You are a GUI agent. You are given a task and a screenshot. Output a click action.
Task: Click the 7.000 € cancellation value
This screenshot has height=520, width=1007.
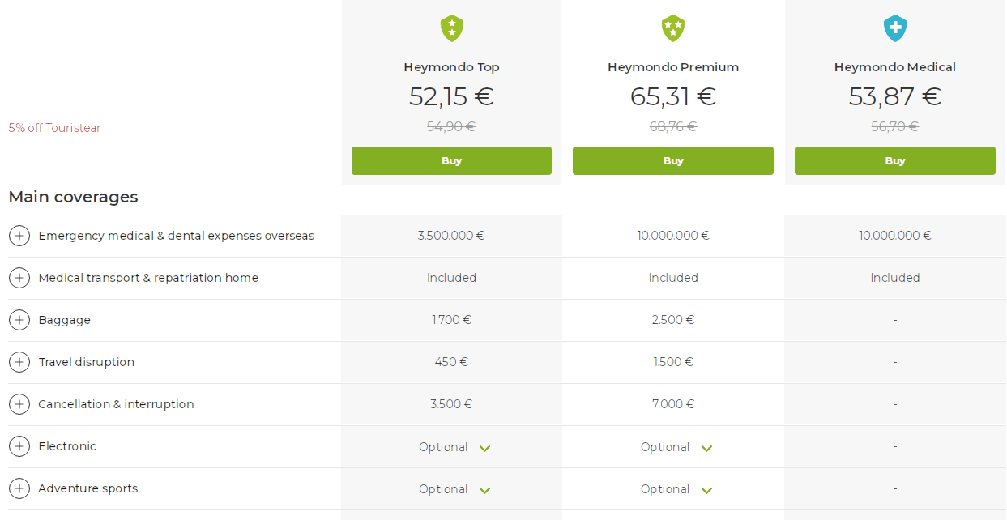tap(673, 404)
